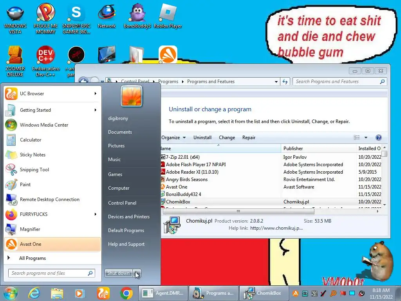
Task: Open Devices and Printers link
Action: pyautogui.click(x=128, y=216)
